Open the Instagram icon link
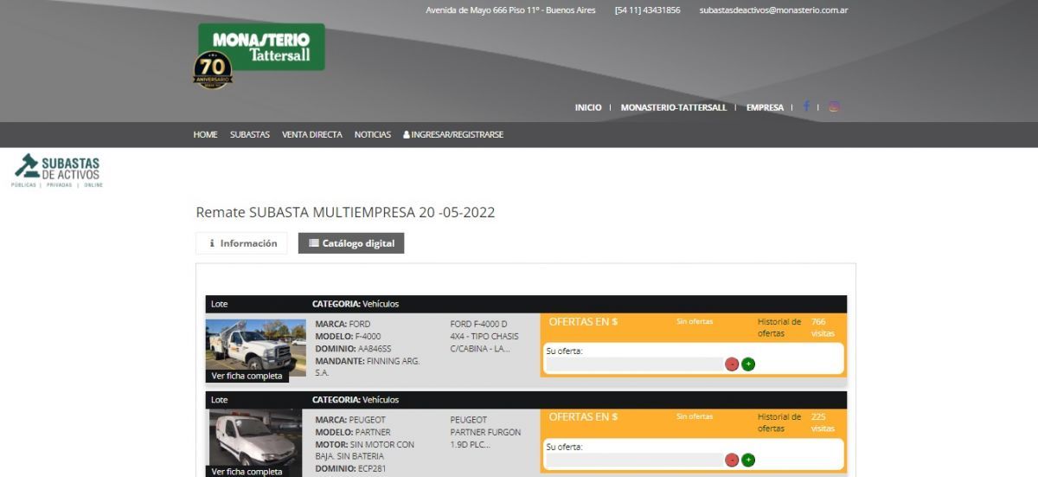The width and height of the screenshot is (1038, 477). 834,106
